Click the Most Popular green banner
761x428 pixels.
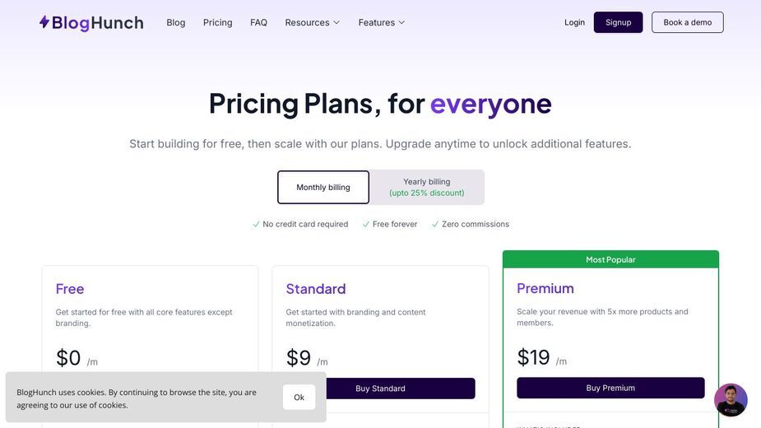(610, 259)
